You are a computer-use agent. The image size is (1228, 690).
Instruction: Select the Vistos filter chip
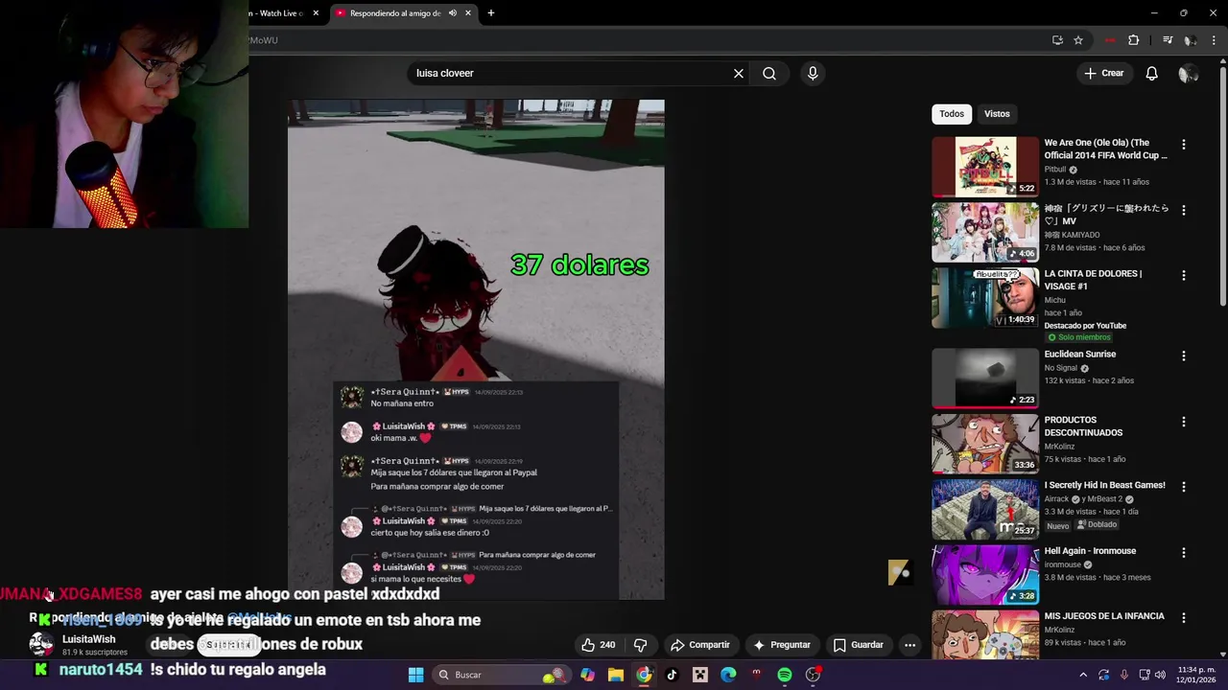click(x=997, y=114)
